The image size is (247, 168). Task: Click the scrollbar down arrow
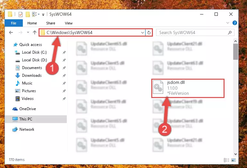[235, 154]
